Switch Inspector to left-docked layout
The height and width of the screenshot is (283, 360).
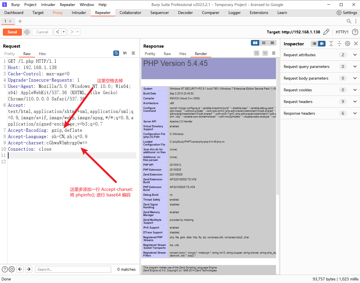[x=314, y=44]
